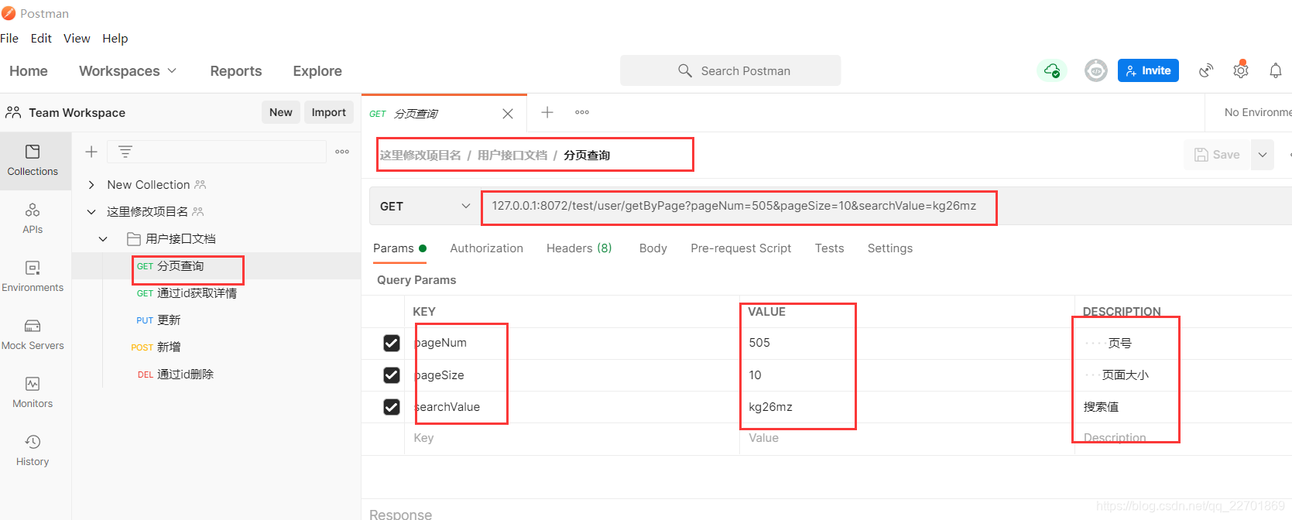Open the View menu
The height and width of the screenshot is (520, 1292).
tap(77, 38)
